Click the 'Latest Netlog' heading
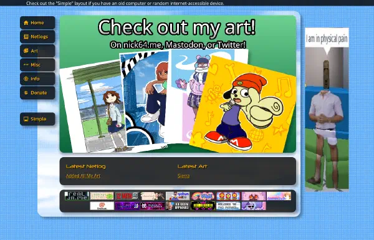Viewport: 374px width, 240px height. [x=86, y=166]
